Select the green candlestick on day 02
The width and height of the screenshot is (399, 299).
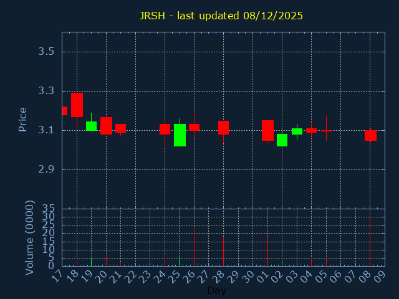tap(282, 140)
